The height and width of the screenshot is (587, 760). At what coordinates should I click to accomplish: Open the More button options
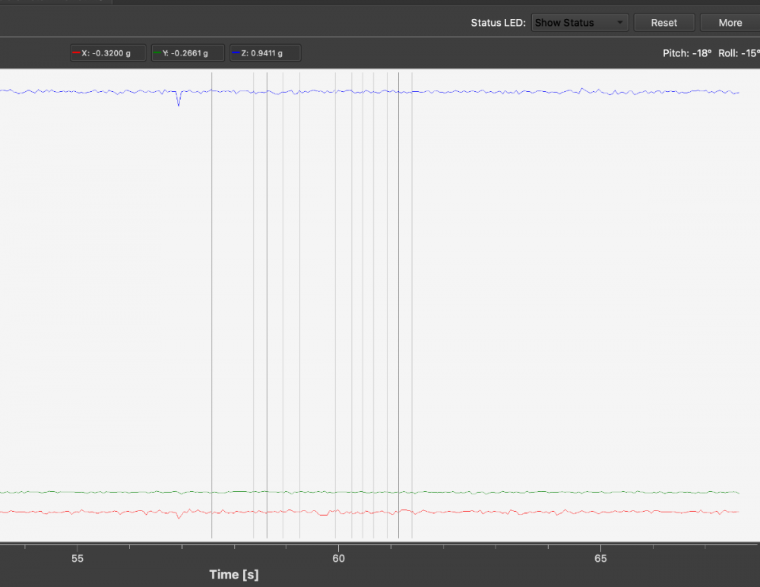point(730,23)
